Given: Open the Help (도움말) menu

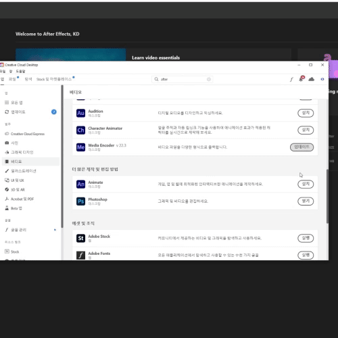Looking at the screenshot, I should pyautogui.click(x=20, y=72).
